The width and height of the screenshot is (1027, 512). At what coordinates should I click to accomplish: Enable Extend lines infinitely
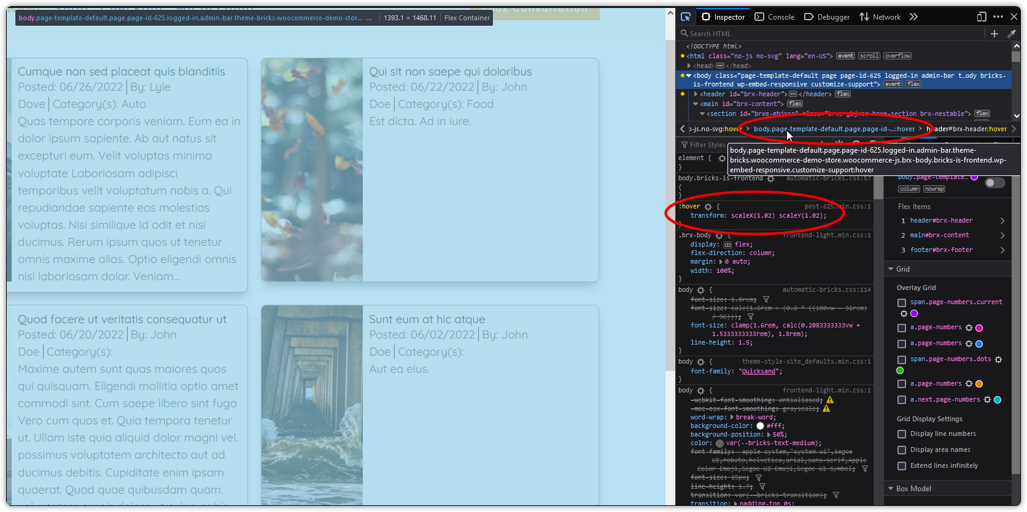tap(902, 466)
